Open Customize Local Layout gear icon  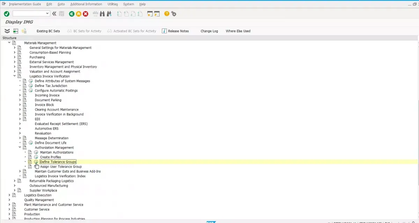(x=174, y=14)
